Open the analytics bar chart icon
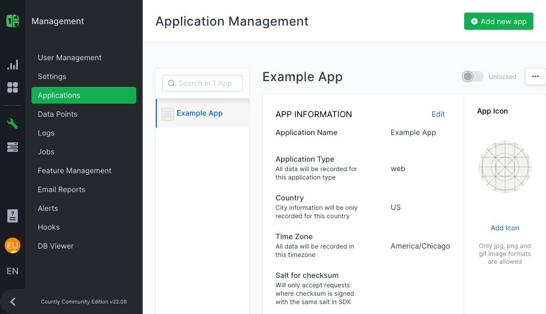 pos(13,65)
